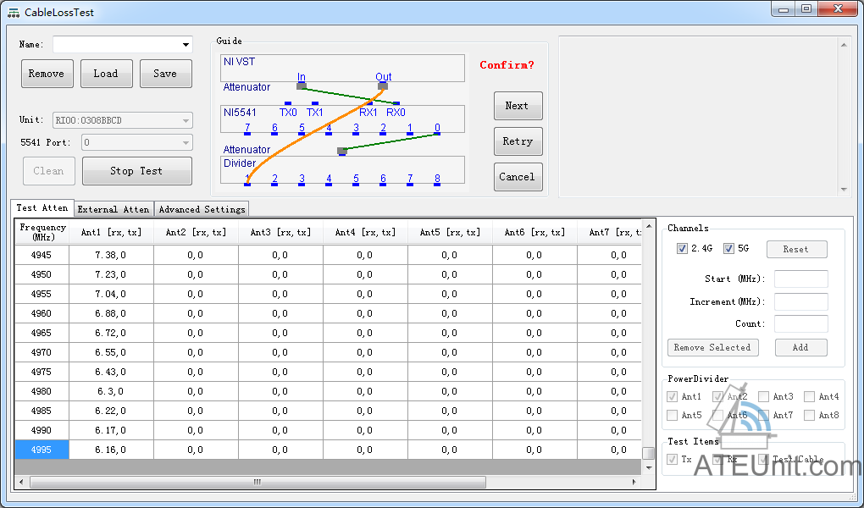Toggle the 5G channel checkbox
This screenshot has height=508, width=864.
(728, 249)
